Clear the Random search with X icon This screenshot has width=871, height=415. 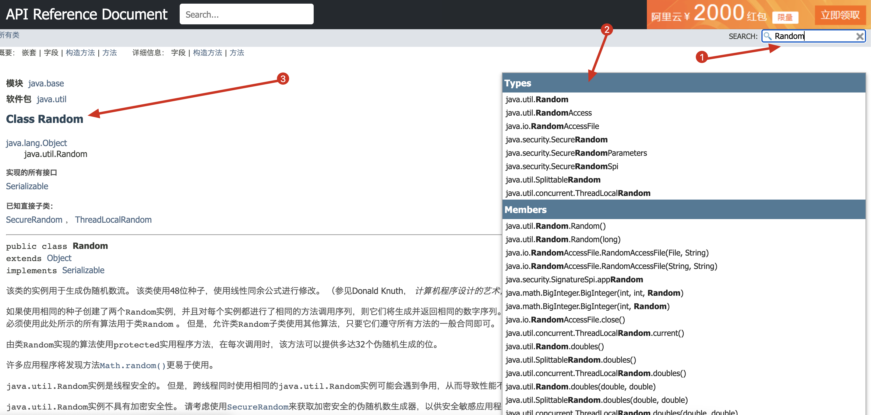(859, 36)
